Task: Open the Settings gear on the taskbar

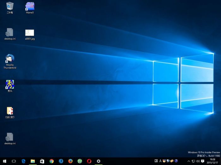Action: coord(99,161)
